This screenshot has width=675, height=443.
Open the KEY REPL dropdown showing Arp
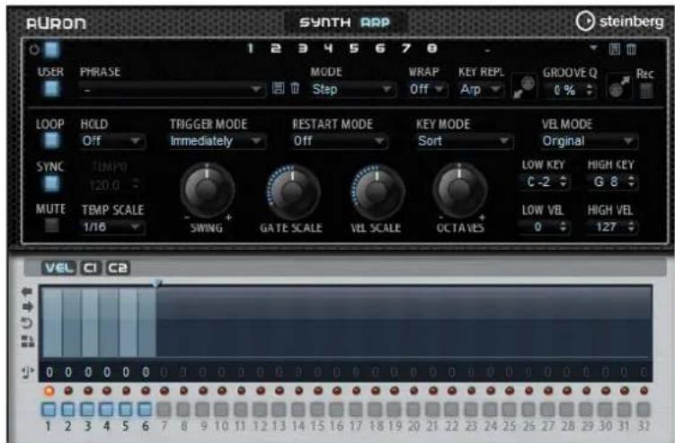pos(480,90)
